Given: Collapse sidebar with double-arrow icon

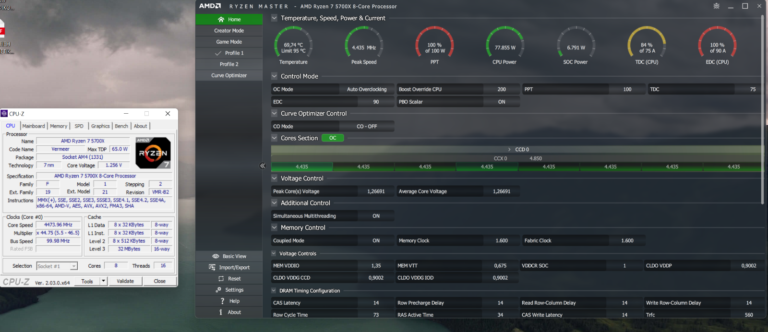Looking at the screenshot, I should [x=263, y=166].
